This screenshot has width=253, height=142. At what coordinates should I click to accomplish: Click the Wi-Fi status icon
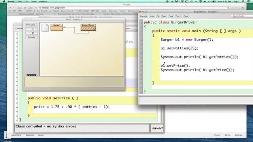(x=200, y=2)
